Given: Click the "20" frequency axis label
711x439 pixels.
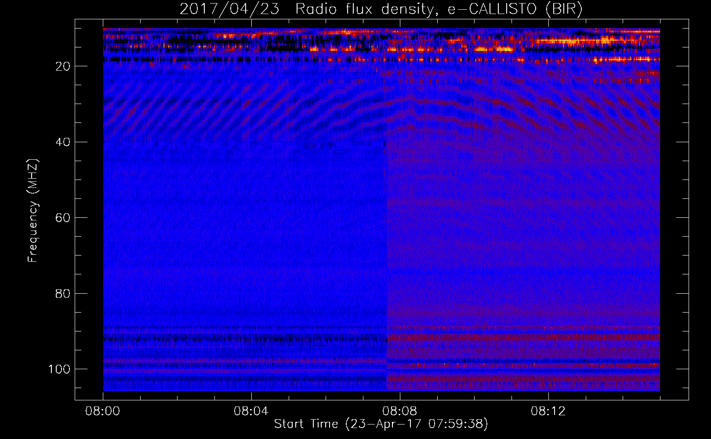Looking at the screenshot, I should (x=63, y=66).
